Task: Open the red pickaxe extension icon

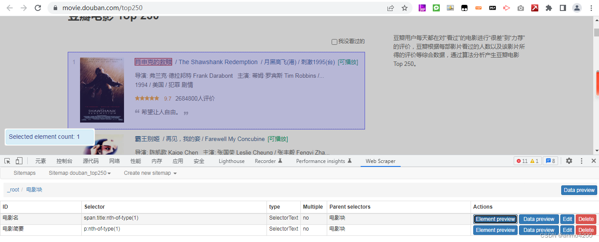Action: 535,8
